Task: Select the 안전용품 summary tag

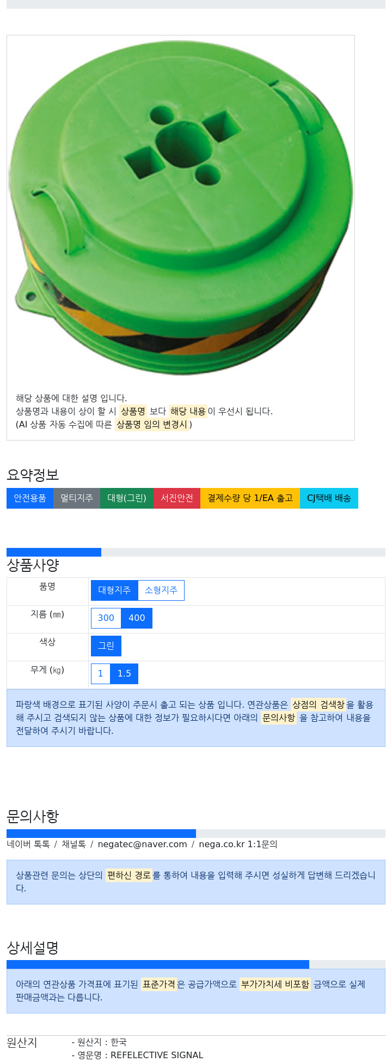Action: point(30,498)
